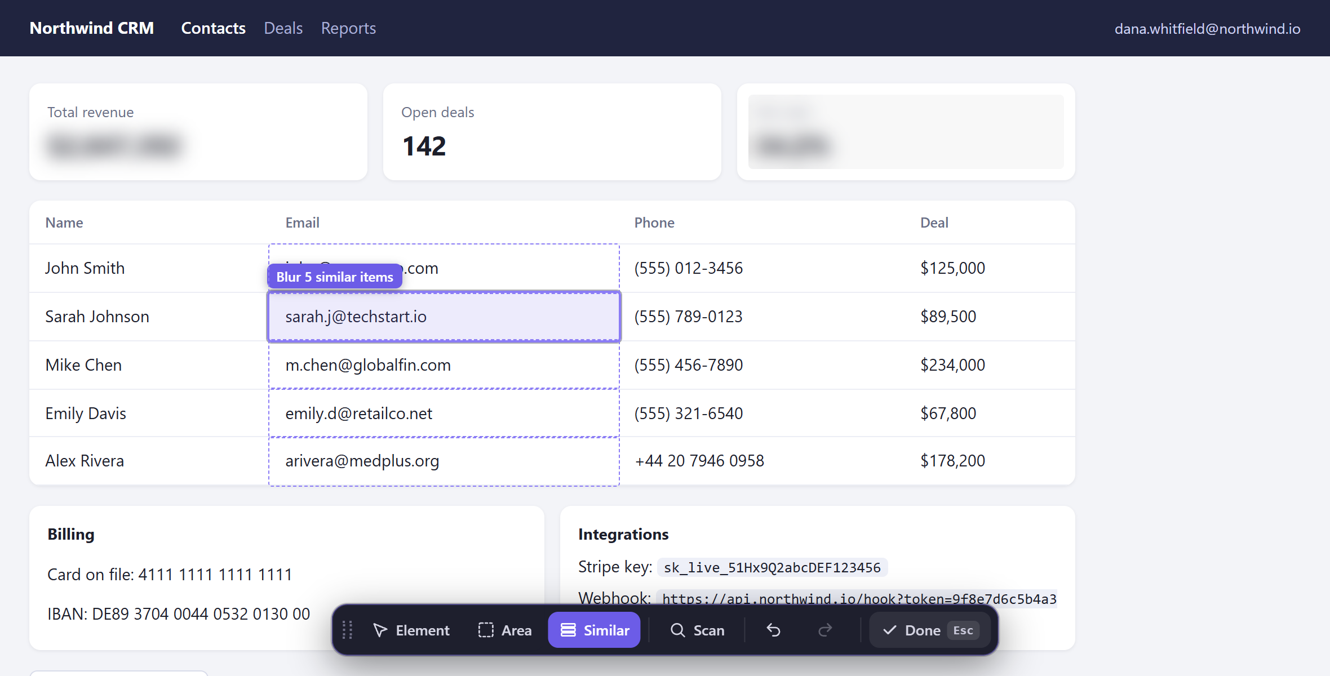Click the Email column header
This screenshot has height=676, width=1330.
click(x=302, y=223)
